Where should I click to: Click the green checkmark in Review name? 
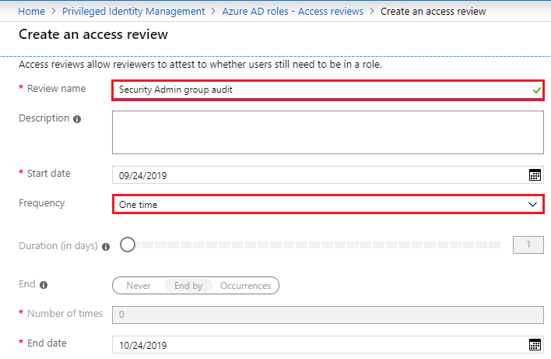(536, 90)
